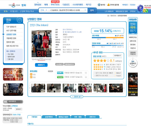Open the 무비기프트 top menu
Screen dimensions: 151x127
55,5
